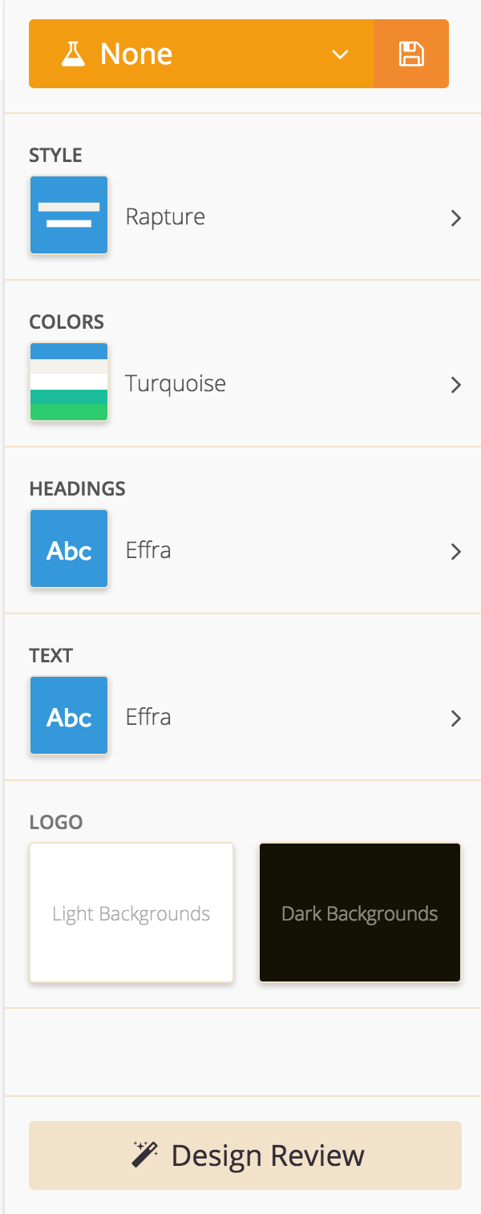Expand the Colors chevron arrow
The width and height of the screenshot is (481, 1214).
[x=455, y=385]
